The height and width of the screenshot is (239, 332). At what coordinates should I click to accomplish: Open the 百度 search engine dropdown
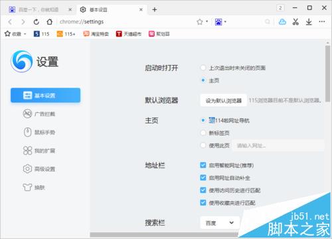[220, 223]
